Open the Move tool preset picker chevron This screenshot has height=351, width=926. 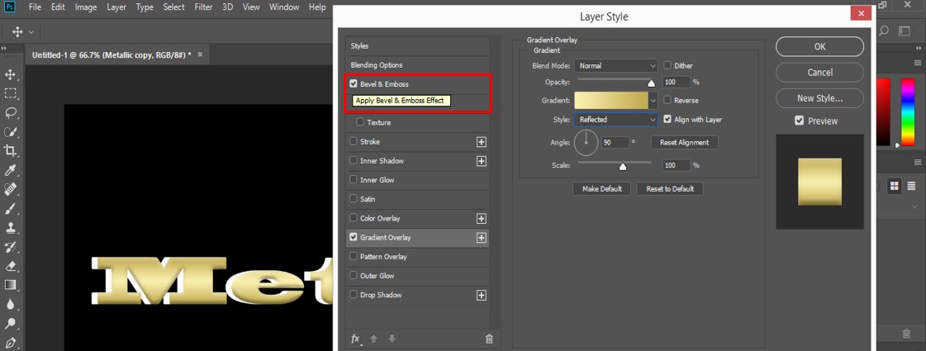pyautogui.click(x=31, y=32)
